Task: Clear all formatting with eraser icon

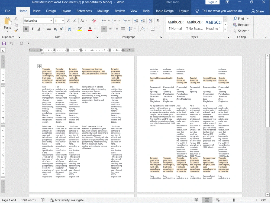Action: tap(94, 21)
